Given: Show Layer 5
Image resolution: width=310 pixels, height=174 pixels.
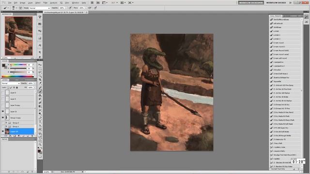Looking at the screenshot, I should 3,99.
